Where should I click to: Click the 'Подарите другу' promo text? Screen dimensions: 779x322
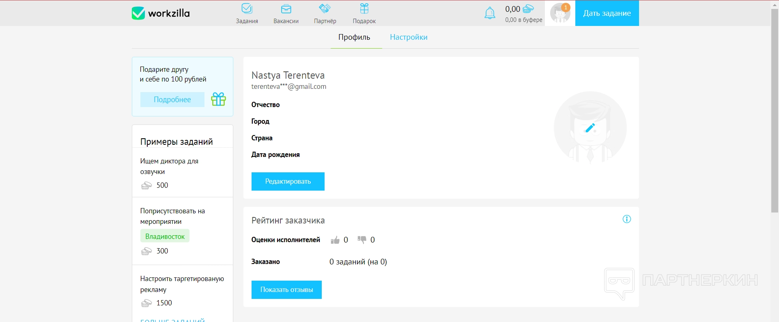(173, 74)
